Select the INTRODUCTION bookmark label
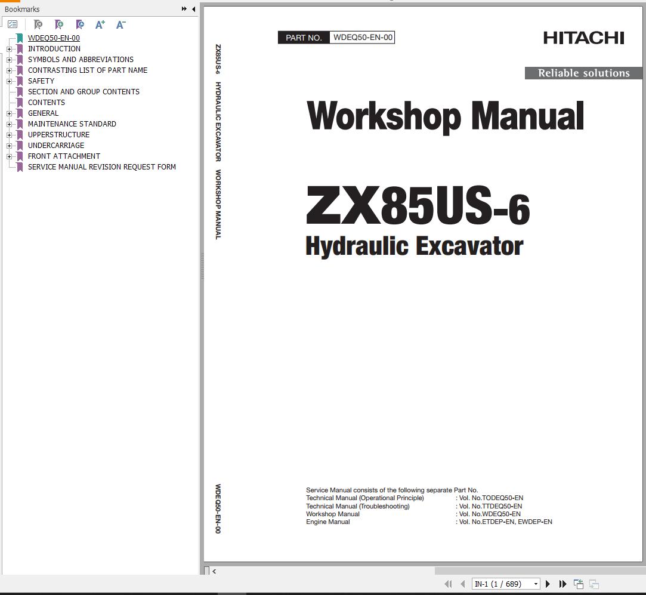Screen dimensions: 646x595 click(x=54, y=49)
